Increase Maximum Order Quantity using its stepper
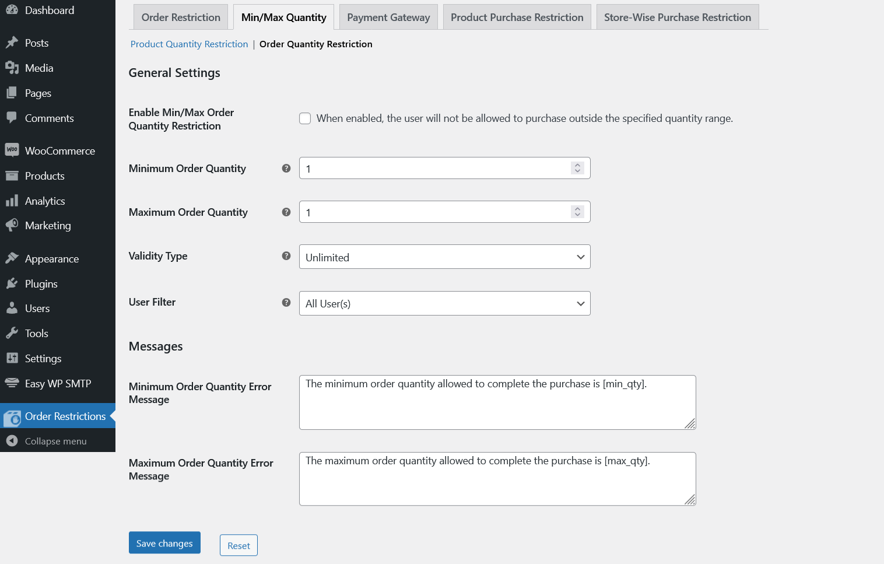The image size is (884, 564). point(577,209)
